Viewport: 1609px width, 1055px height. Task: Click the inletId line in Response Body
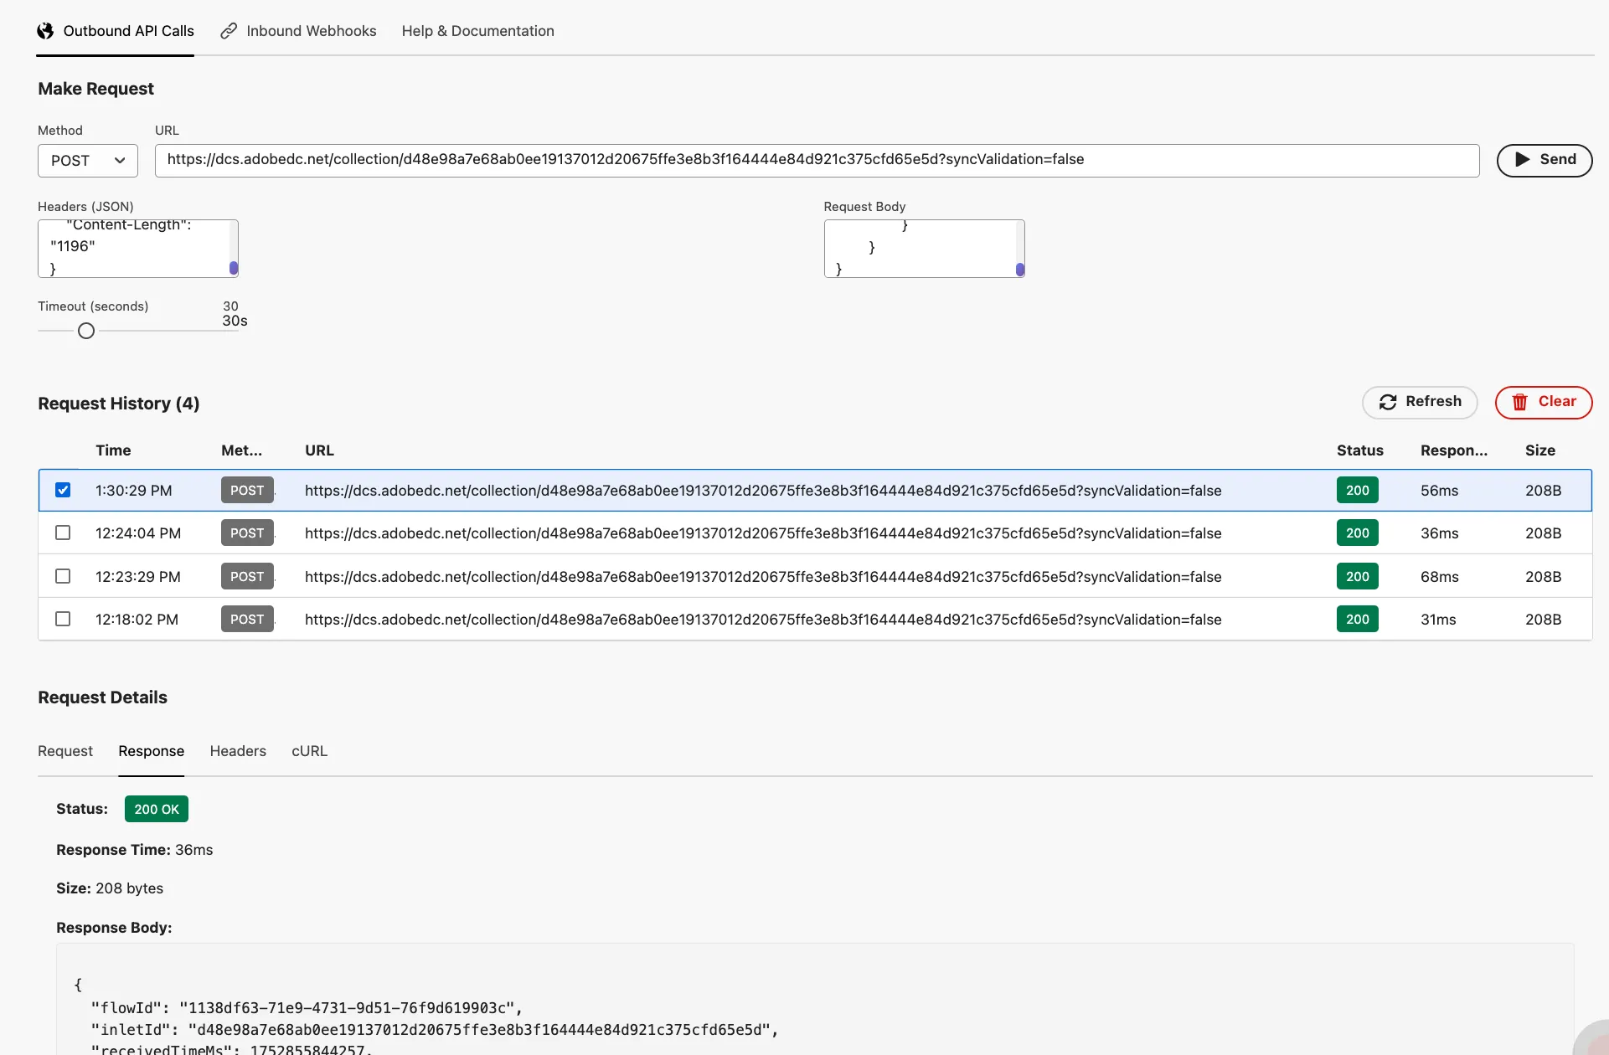click(x=435, y=1029)
